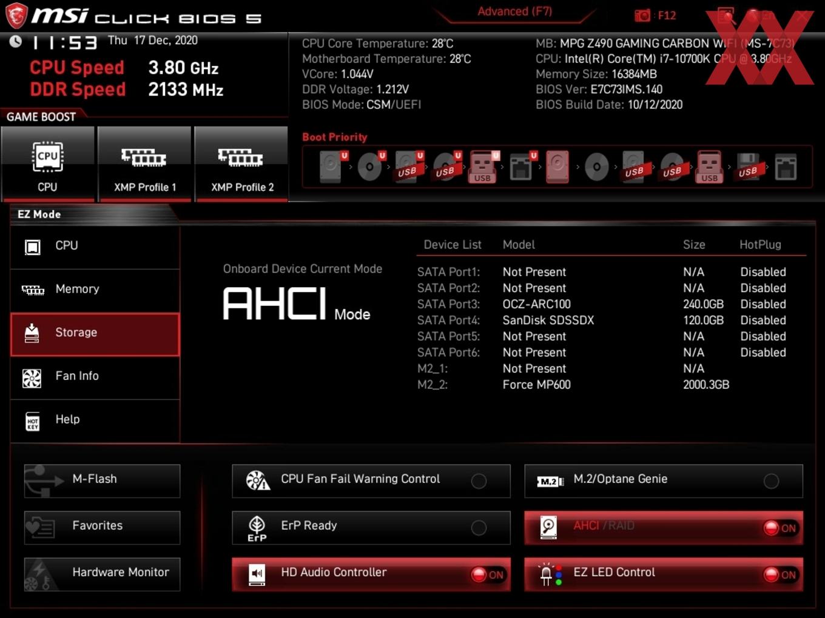825x618 pixels.
Task: Click the 2000.3GB size value
Action: [x=706, y=385]
